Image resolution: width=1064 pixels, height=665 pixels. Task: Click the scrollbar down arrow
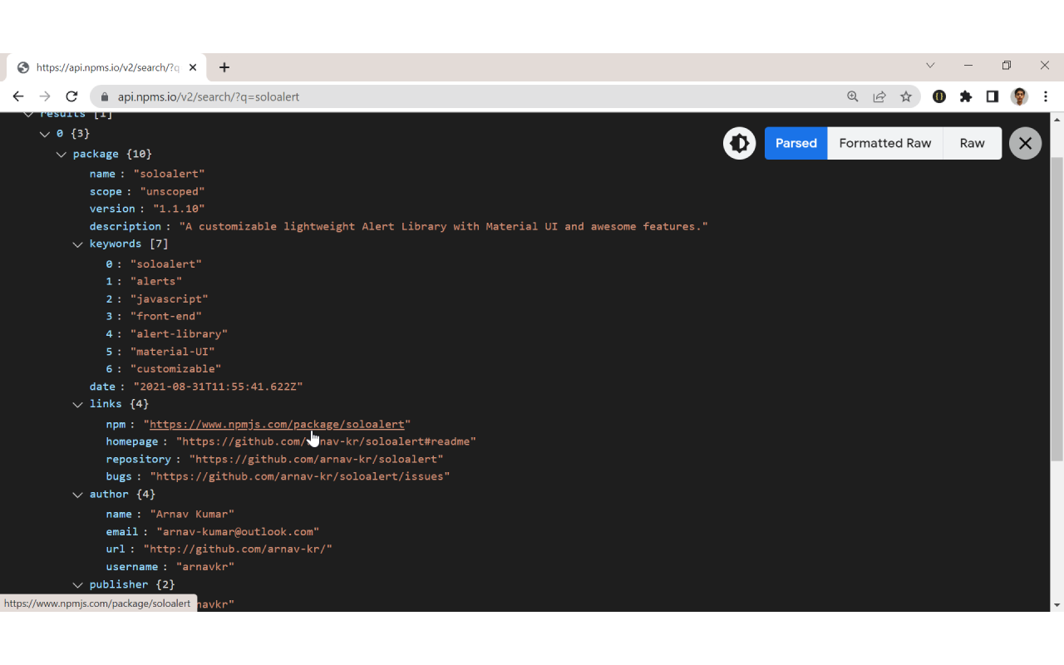click(1057, 604)
